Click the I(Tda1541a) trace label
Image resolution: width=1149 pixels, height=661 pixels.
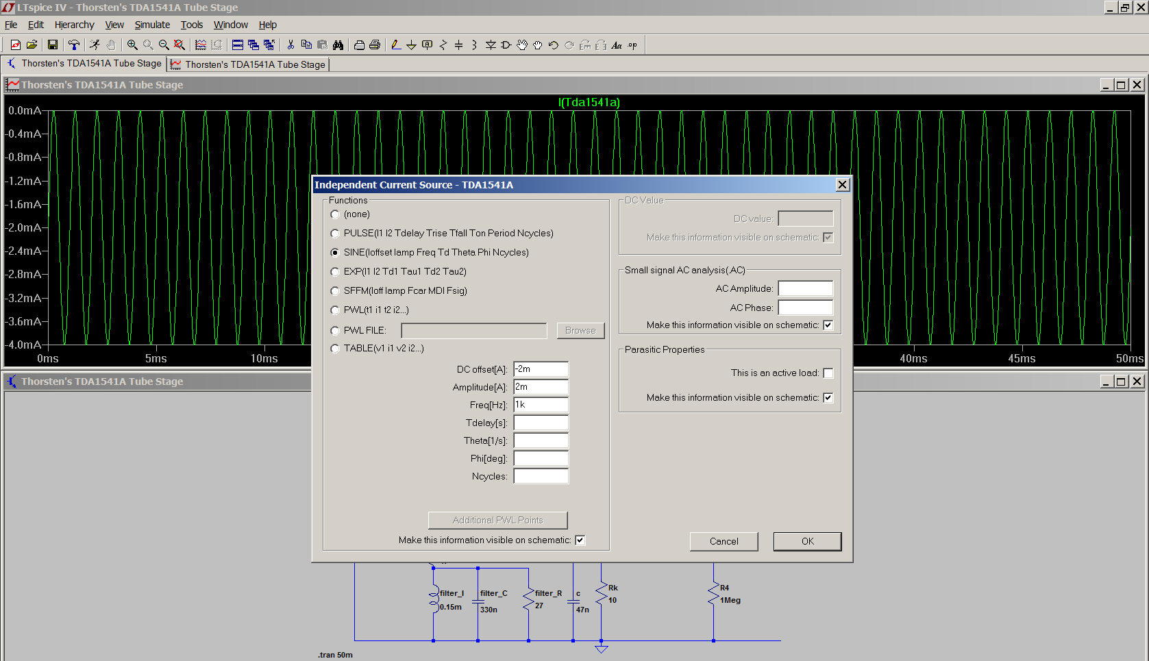[589, 102]
